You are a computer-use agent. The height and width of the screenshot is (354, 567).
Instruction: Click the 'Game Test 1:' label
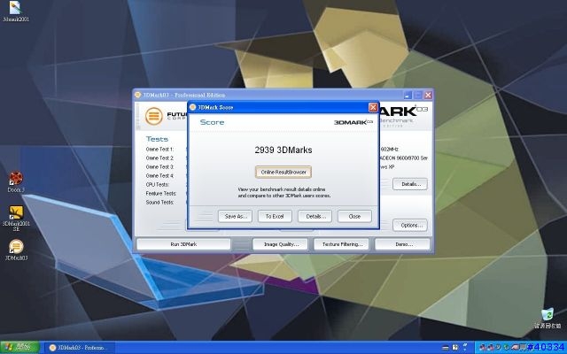coord(159,149)
